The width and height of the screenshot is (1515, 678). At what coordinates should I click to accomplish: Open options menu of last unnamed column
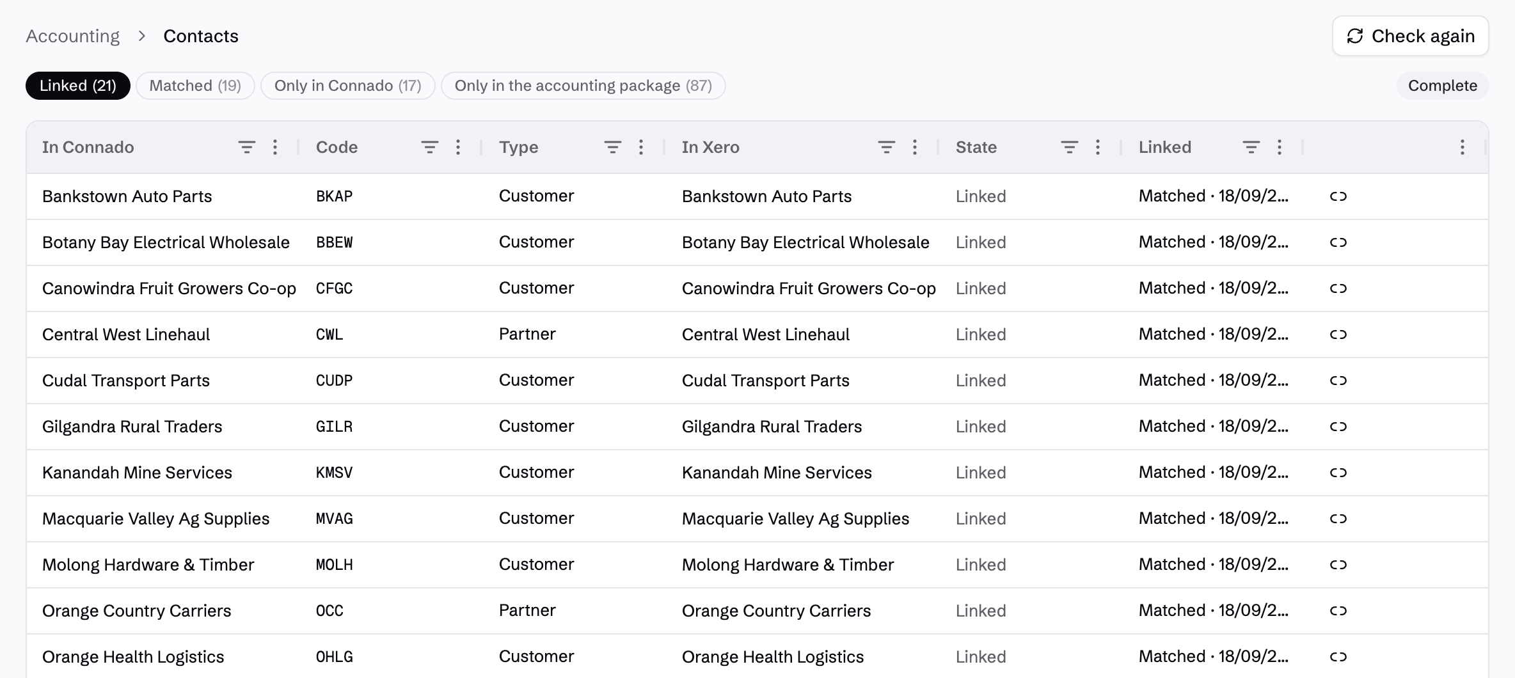(x=1463, y=147)
